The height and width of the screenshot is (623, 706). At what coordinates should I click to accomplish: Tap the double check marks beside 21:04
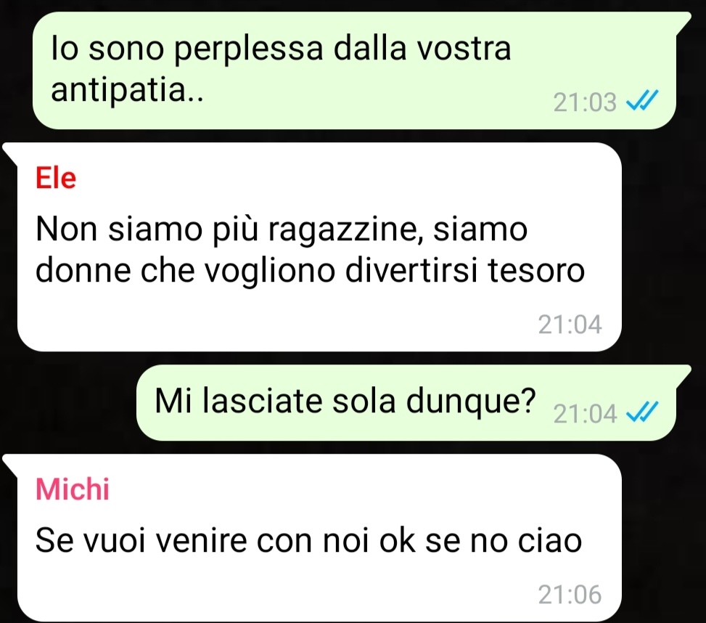click(x=643, y=412)
